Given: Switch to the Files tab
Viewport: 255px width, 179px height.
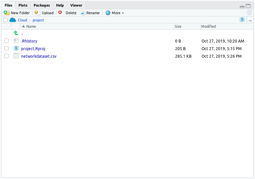Looking at the screenshot, I should 9,5.
